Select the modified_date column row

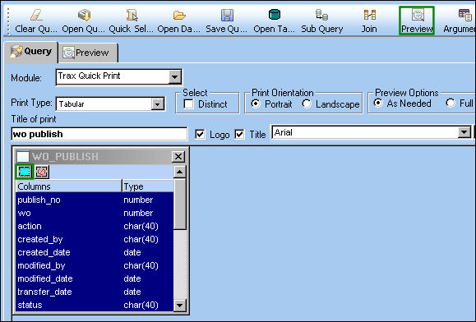95,278
